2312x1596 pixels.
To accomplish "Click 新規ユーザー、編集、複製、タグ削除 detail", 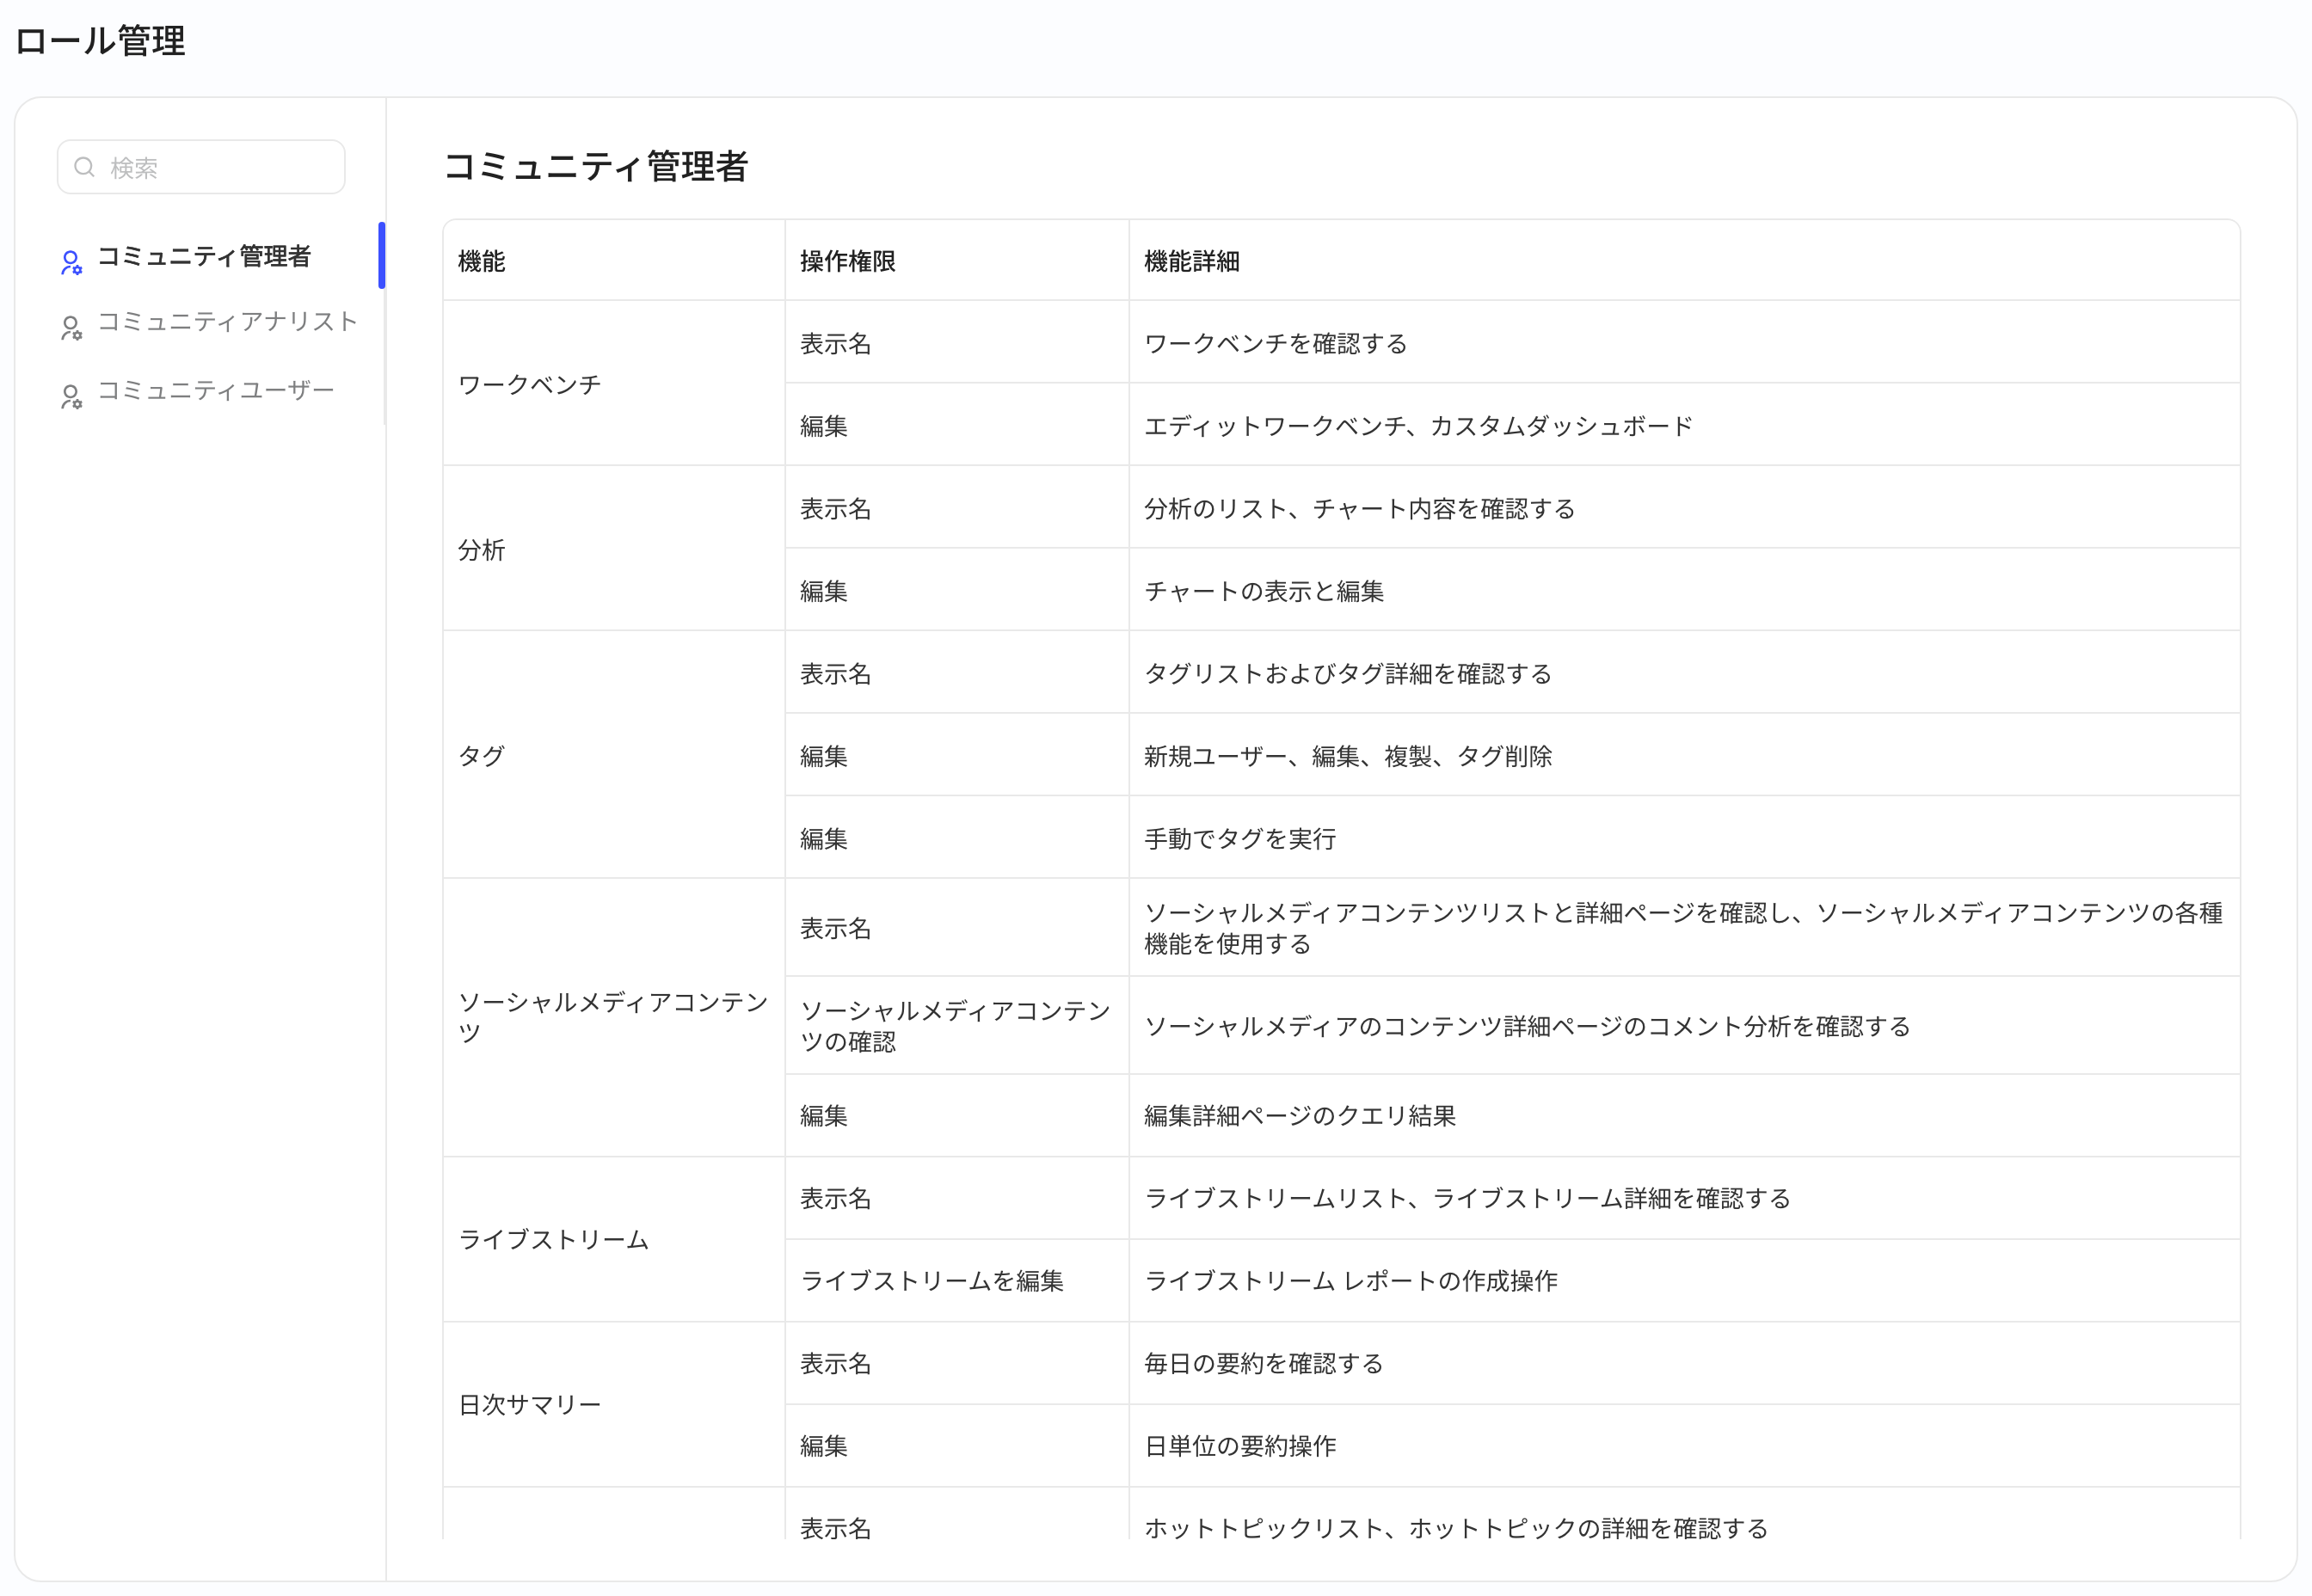I will [1348, 756].
